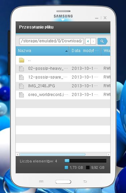This screenshot has height=193, width=126.
Task: Click the file icon of 12-gossip-spare
Action: (x=21, y=77)
